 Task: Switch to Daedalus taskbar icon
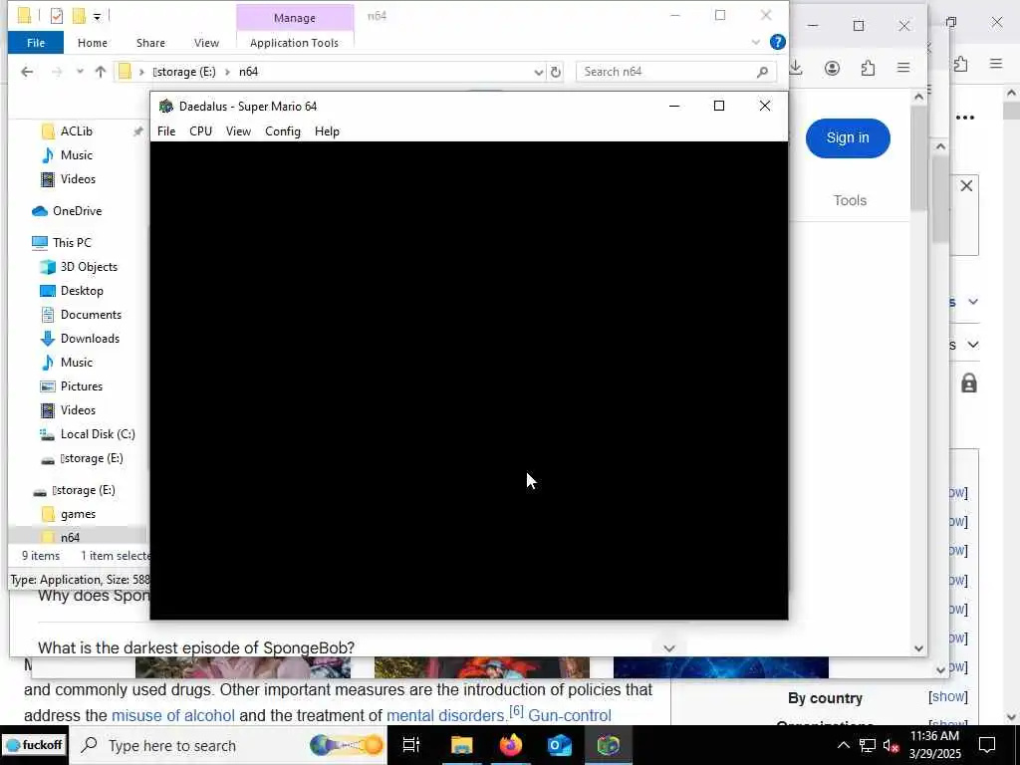click(609, 745)
